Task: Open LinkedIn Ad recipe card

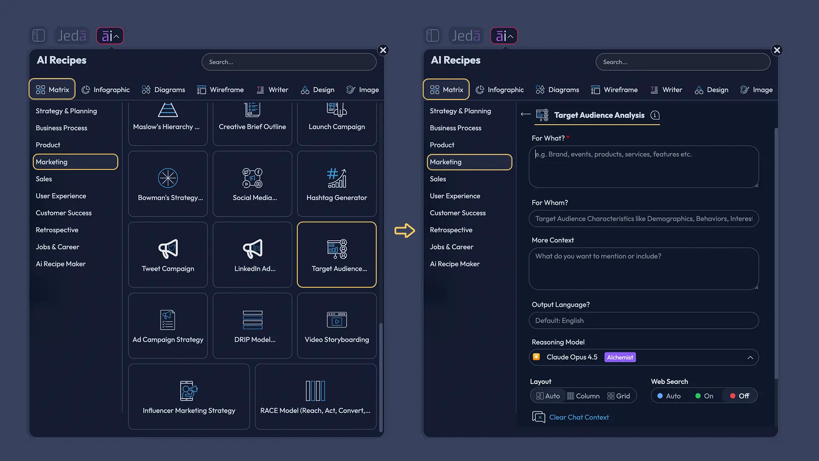Action: tap(252, 254)
